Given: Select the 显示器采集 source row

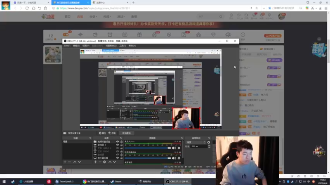Looking at the screenshot, I should click(x=108, y=158).
